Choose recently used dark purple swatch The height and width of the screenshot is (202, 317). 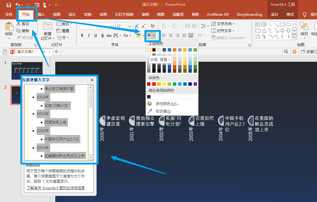(149, 97)
